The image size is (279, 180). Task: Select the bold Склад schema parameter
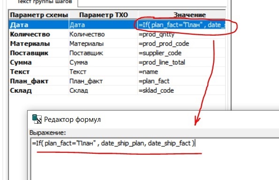point(39,90)
